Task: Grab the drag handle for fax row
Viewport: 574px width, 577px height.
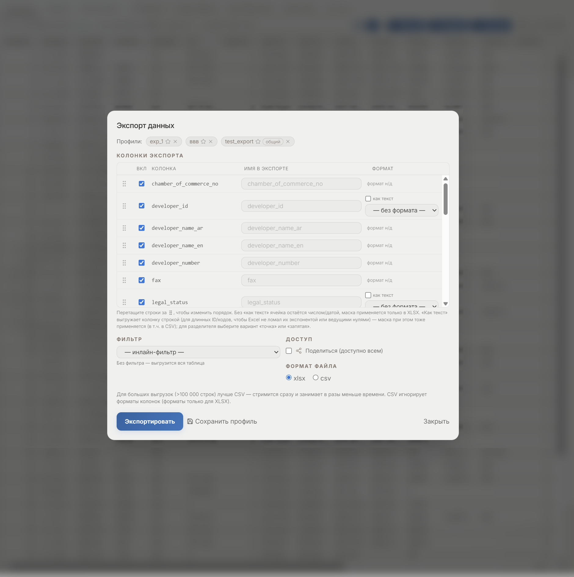Action: tap(124, 280)
